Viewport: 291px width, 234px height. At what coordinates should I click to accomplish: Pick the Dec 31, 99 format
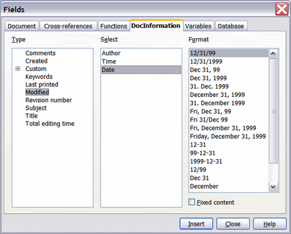[x=229, y=70]
